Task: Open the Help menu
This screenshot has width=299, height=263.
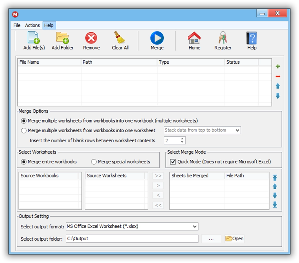Action: click(x=49, y=25)
